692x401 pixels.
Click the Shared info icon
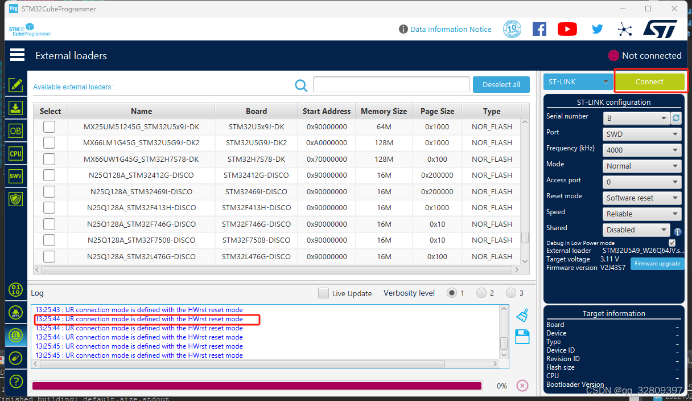click(x=678, y=232)
